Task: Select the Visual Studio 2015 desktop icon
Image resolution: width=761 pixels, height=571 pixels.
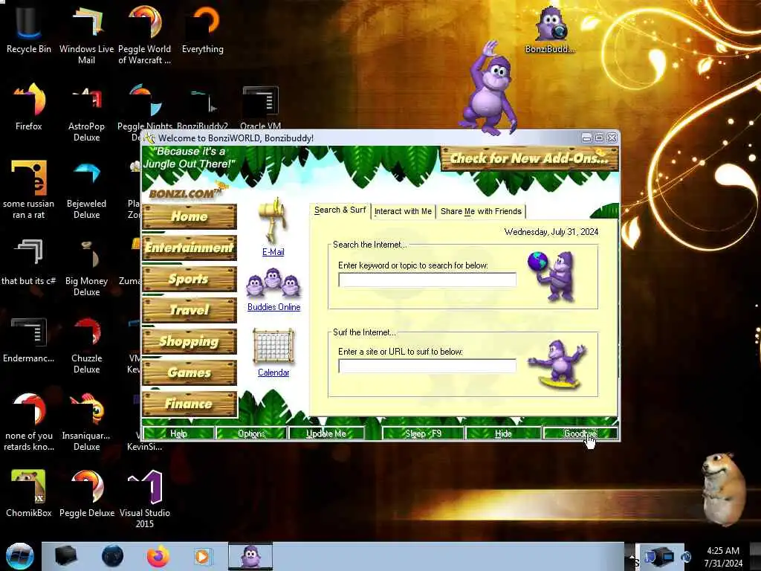Action: tap(145, 499)
